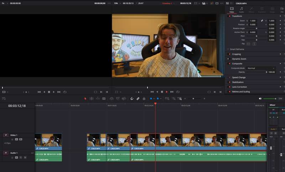Open the Composite Mode Normal dropdown
Image resolution: width=285 pixels, height=172 pixels.
261,68
